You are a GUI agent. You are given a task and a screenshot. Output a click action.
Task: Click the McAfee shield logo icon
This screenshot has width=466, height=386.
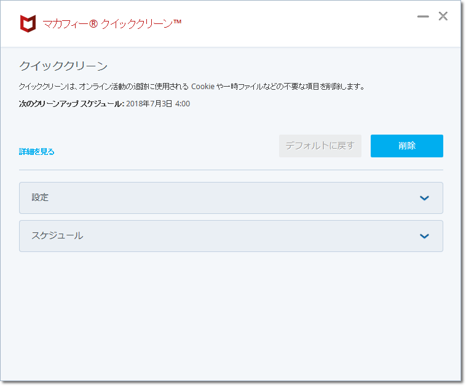click(28, 23)
